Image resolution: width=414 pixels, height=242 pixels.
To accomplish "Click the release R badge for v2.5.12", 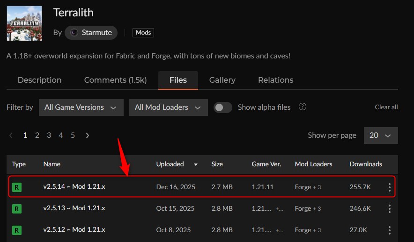I will pyautogui.click(x=17, y=230).
